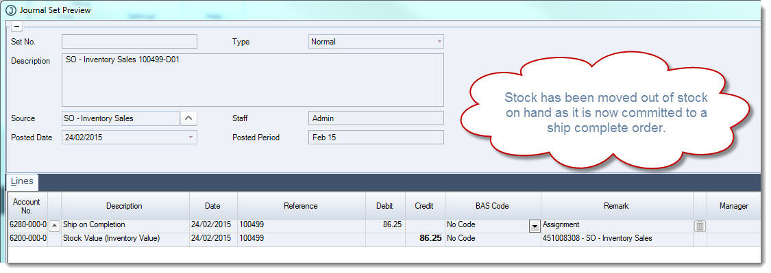The height and width of the screenshot is (273, 771).
Task: Click the Staff field showing Admin
Action: (376, 118)
